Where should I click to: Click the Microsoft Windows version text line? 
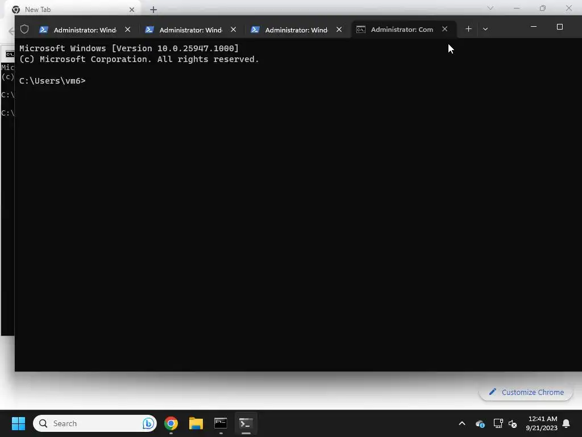[129, 48]
